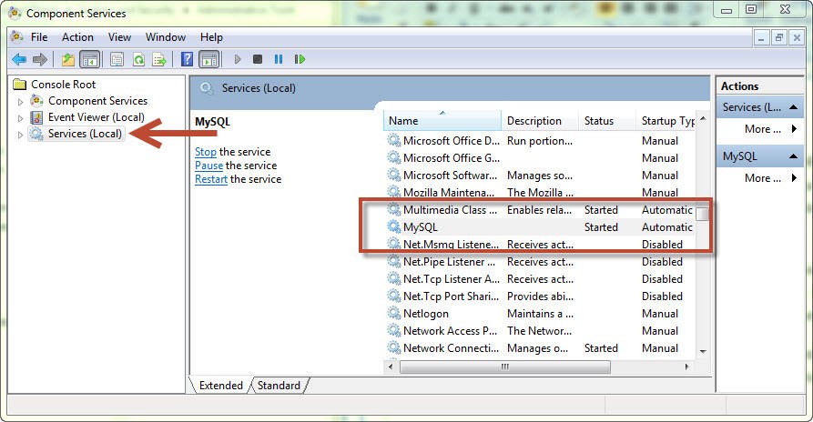Open the Help menu
This screenshot has width=813, height=422.
pyautogui.click(x=211, y=37)
